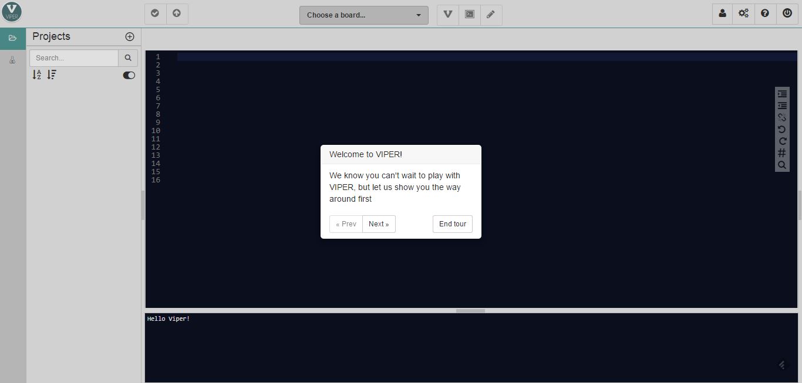Click the Next button in the tour popup

[x=379, y=224]
